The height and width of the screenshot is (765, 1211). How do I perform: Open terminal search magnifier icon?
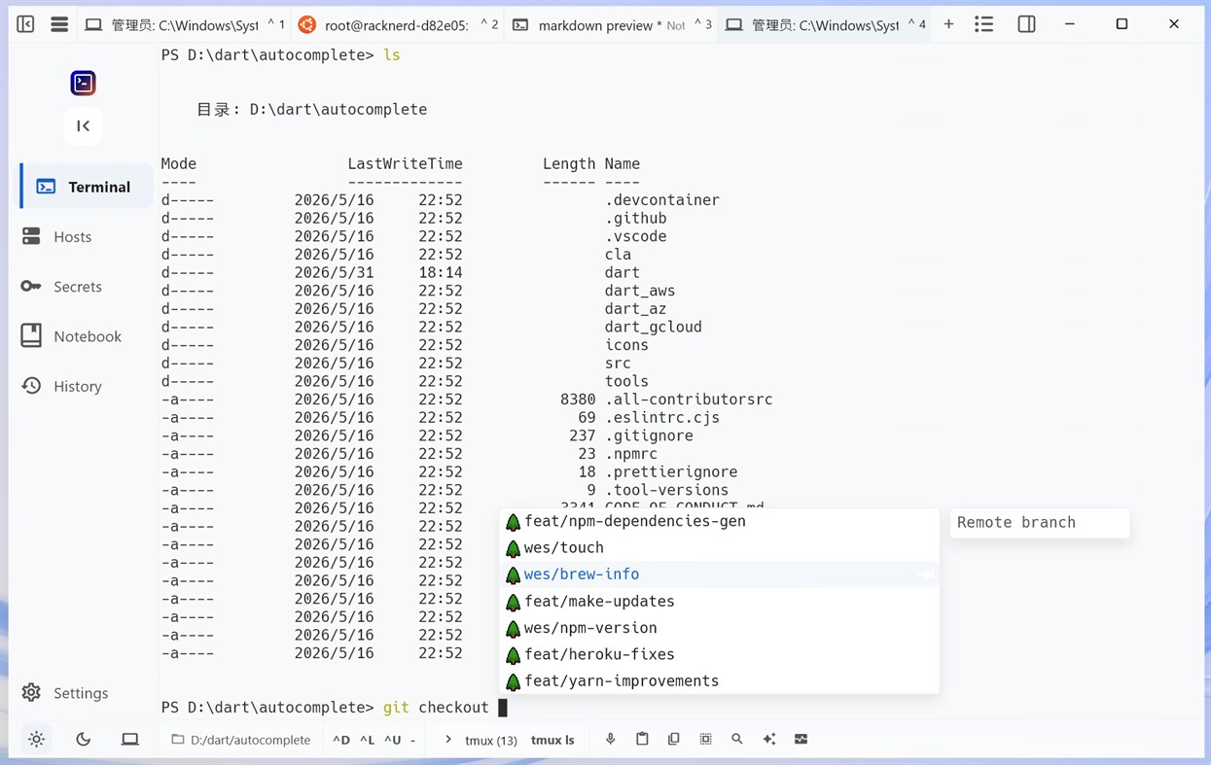coord(737,739)
